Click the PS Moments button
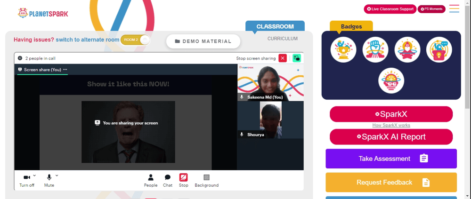 pos(431,9)
